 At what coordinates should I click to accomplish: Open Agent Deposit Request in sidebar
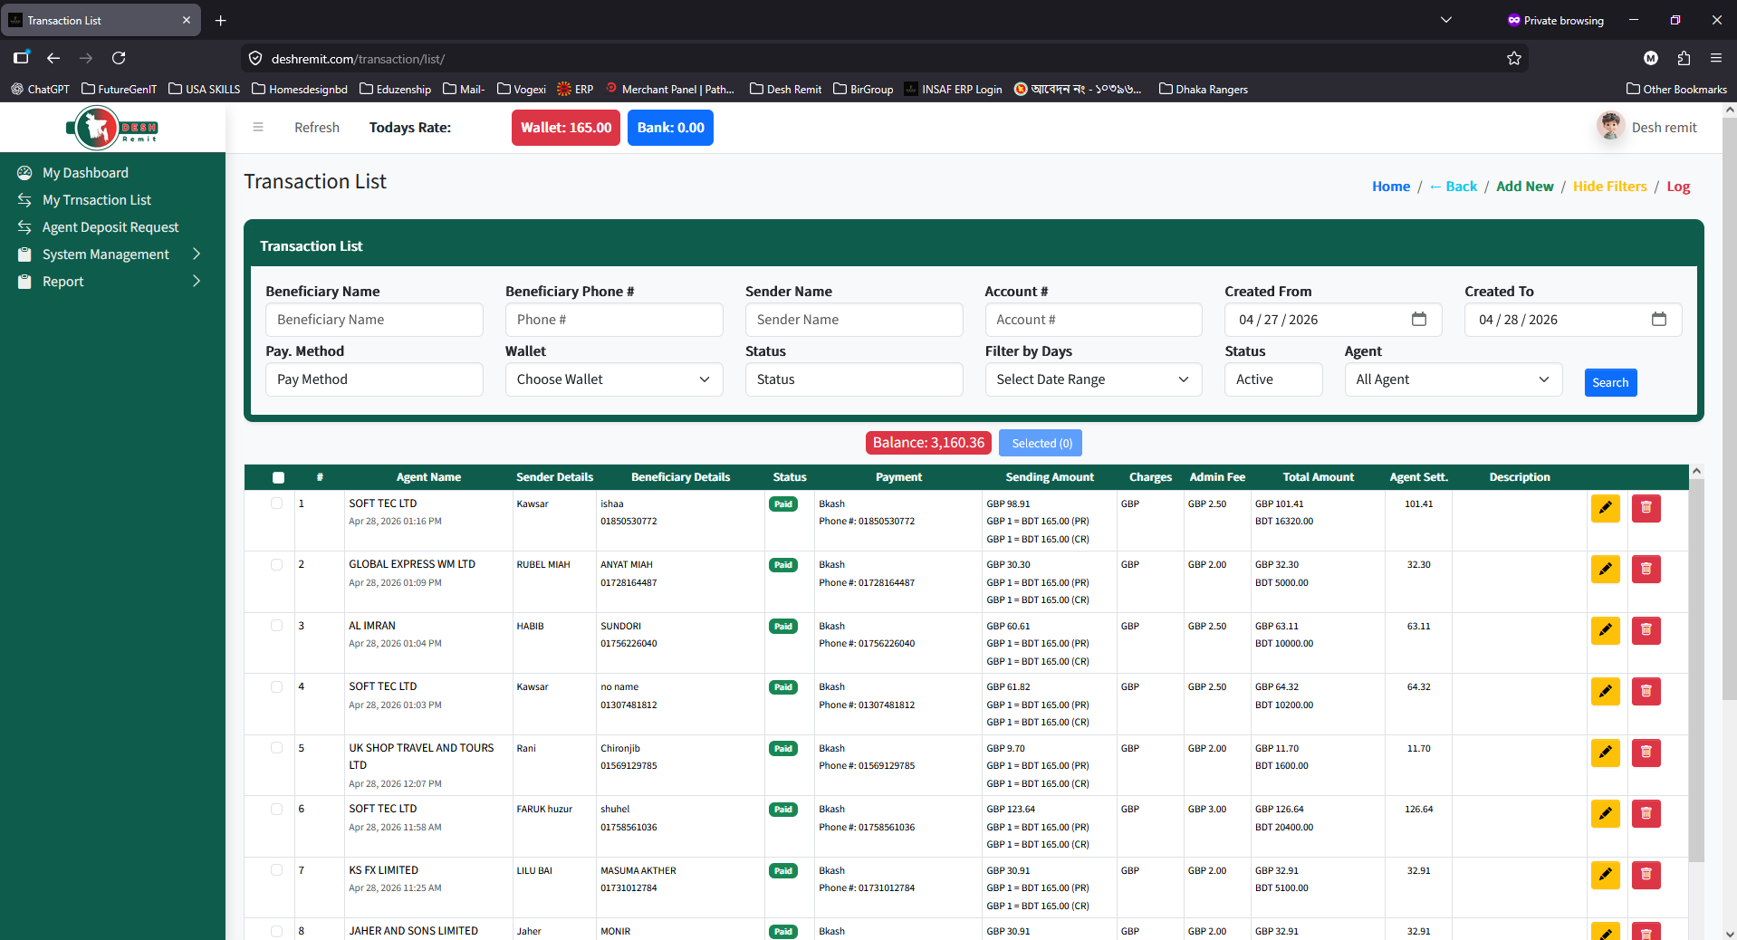(x=110, y=227)
